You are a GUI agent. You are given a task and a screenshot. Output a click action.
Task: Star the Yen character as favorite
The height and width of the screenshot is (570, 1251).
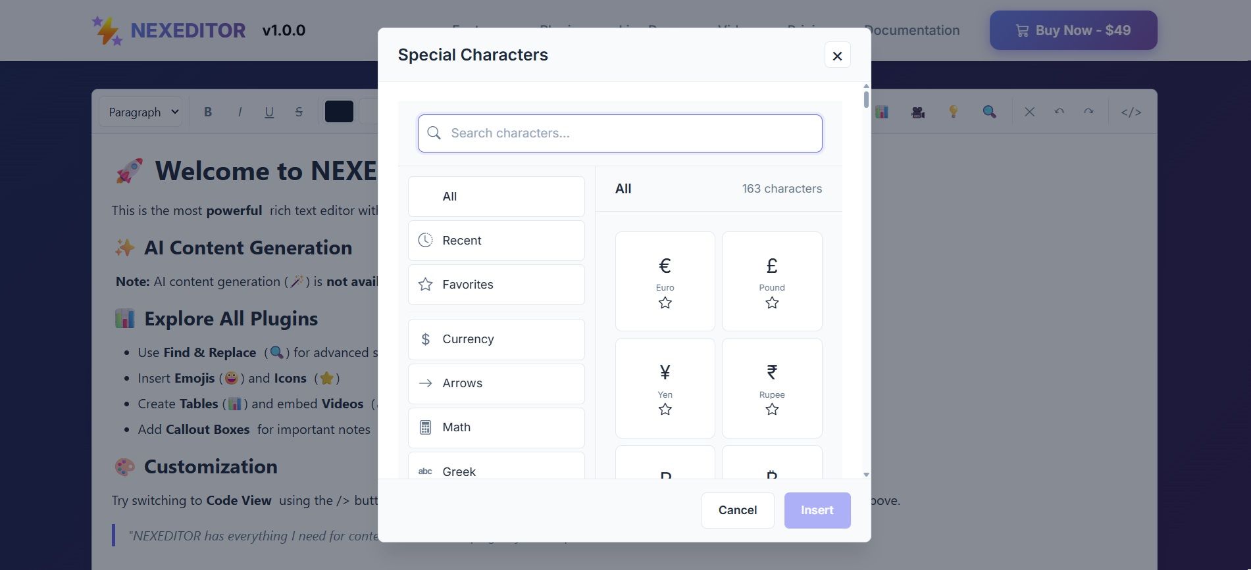[665, 410]
